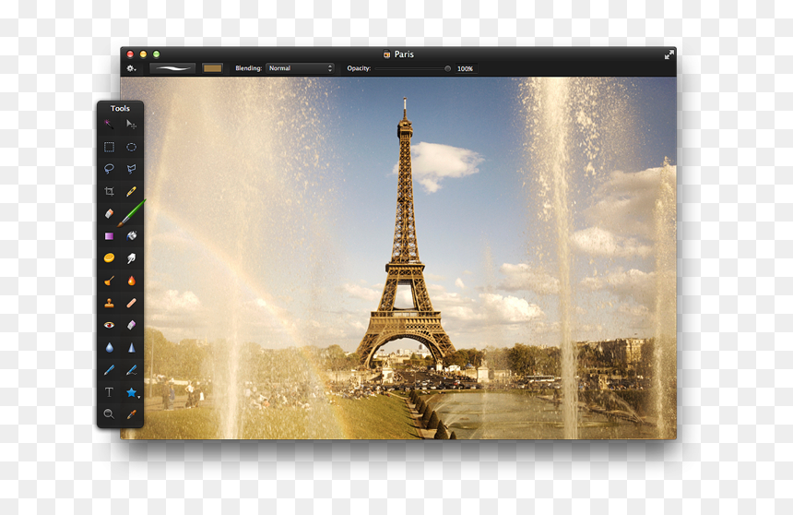
Task: Activate the Crop tool
Action: [109, 191]
